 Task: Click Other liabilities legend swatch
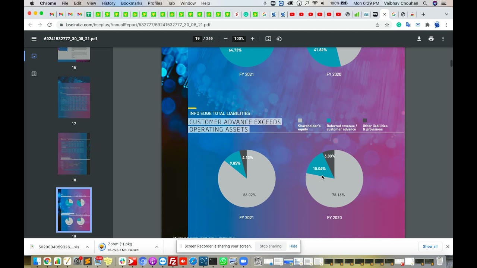(x=365, y=121)
